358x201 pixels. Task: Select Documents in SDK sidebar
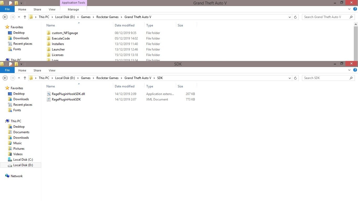[21, 132]
